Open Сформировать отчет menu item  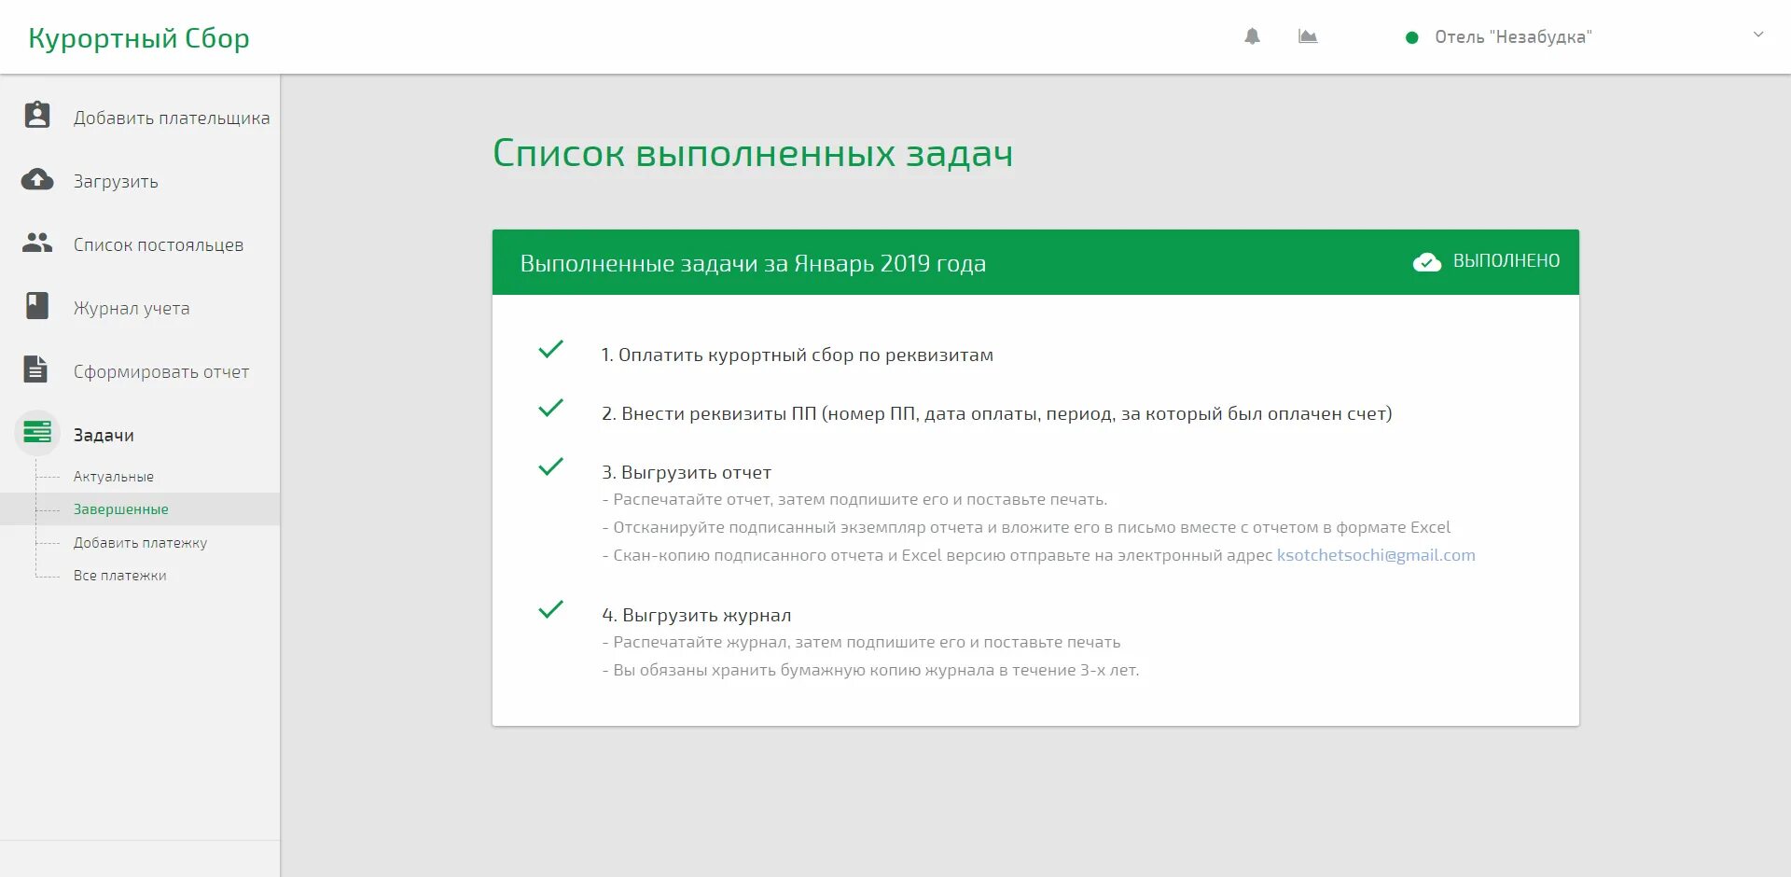tap(161, 371)
